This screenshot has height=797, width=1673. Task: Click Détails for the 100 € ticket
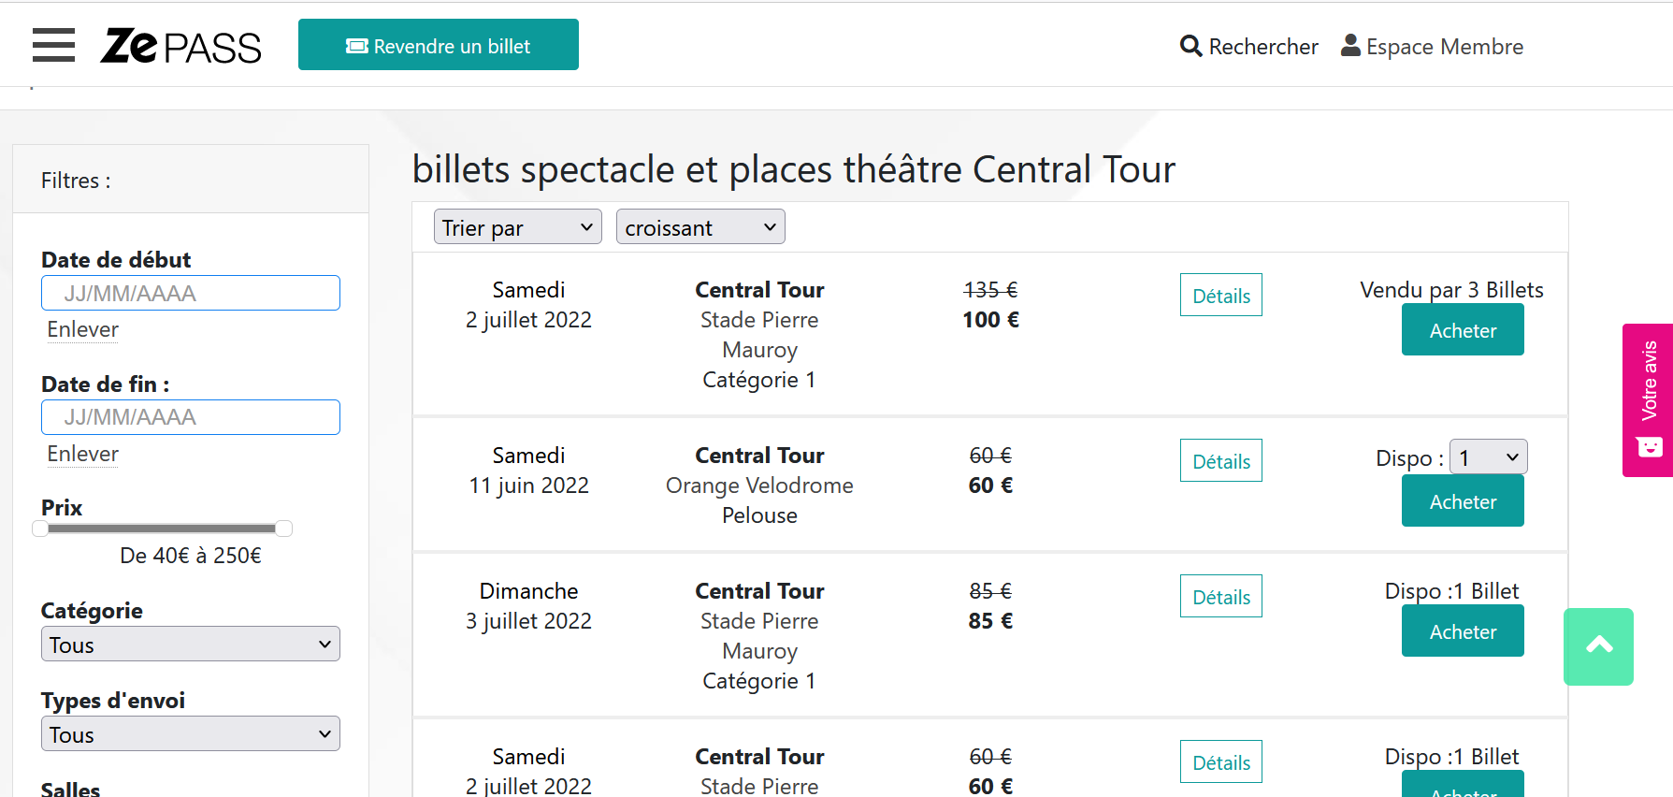(x=1221, y=295)
